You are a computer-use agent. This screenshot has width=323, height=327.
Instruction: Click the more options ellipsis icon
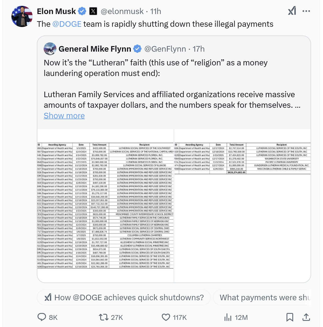click(x=306, y=11)
